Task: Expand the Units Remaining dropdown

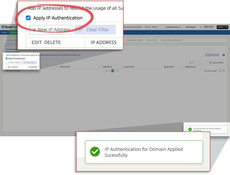Action: tap(173, 27)
